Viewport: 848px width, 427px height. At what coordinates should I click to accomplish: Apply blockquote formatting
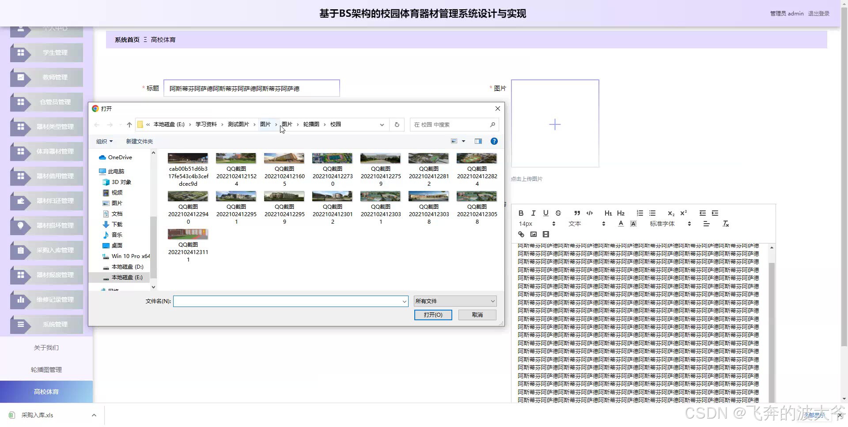[x=577, y=213]
